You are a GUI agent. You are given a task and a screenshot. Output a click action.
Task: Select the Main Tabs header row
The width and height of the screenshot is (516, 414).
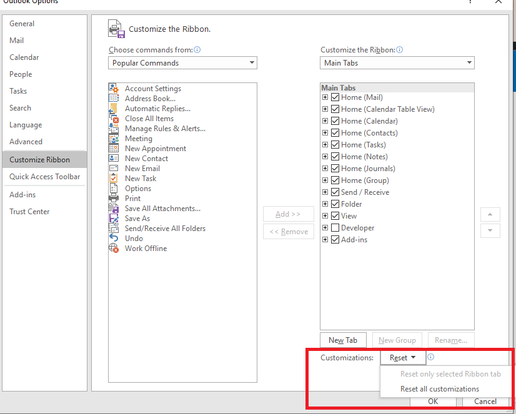[x=397, y=88]
